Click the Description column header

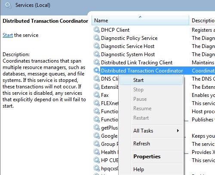point(202,21)
